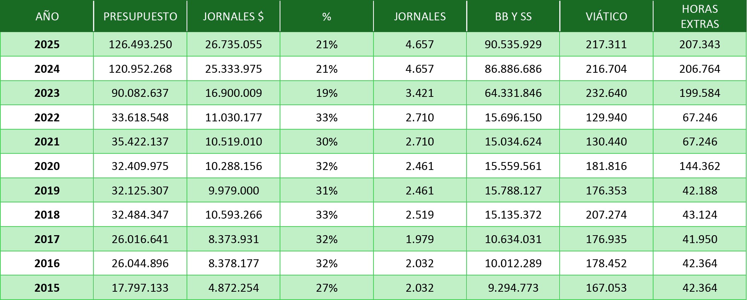Click viático value 176.353
Screen dimensions: 747x300
click(606, 191)
